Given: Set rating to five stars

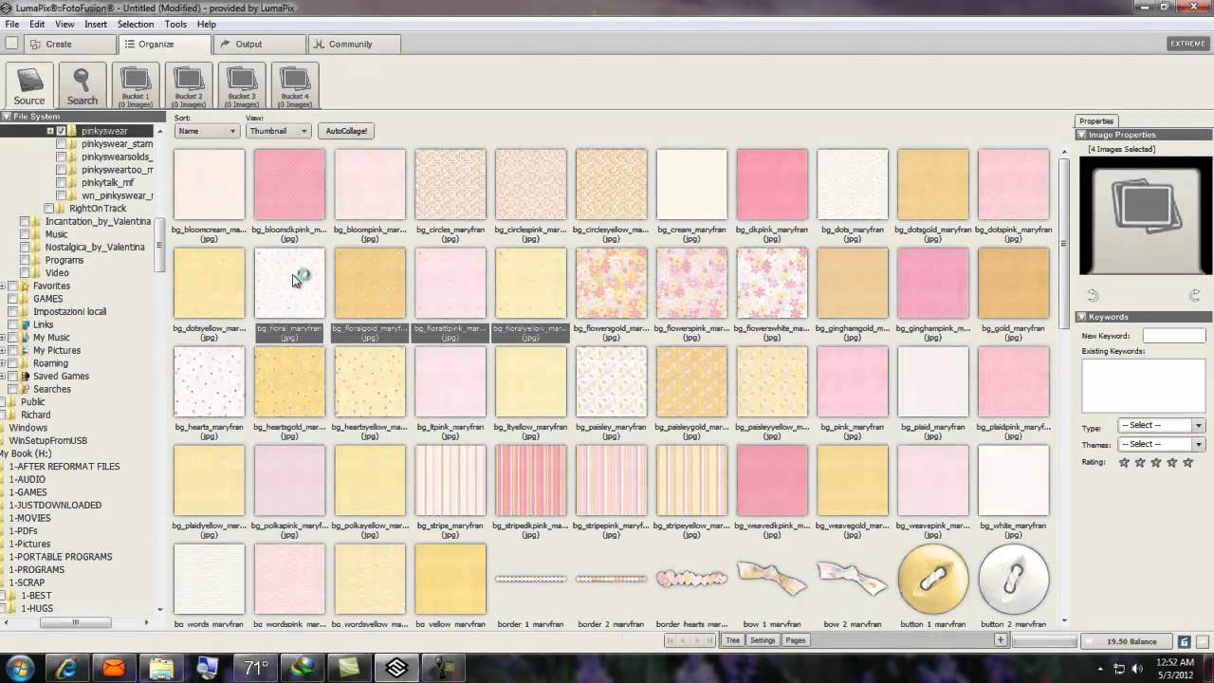Looking at the screenshot, I should [x=1187, y=463].
